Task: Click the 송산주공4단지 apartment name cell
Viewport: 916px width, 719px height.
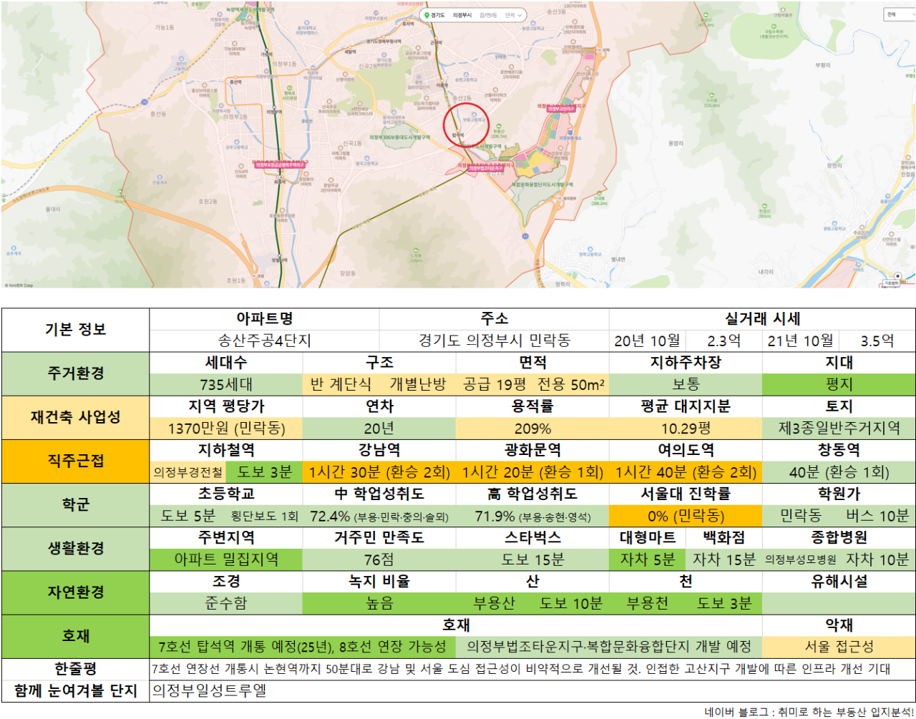Action: pyautogui.click(x=264, y=341)
